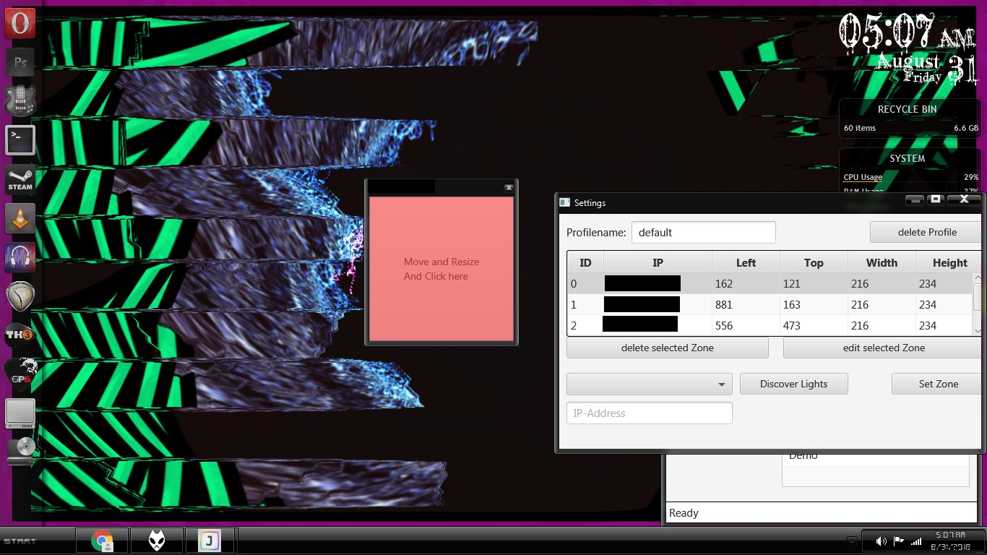Launch foobar2000 from the taskbar
Image resolution: width=987 pixels, height=555 pixels.
pos(156,540)
